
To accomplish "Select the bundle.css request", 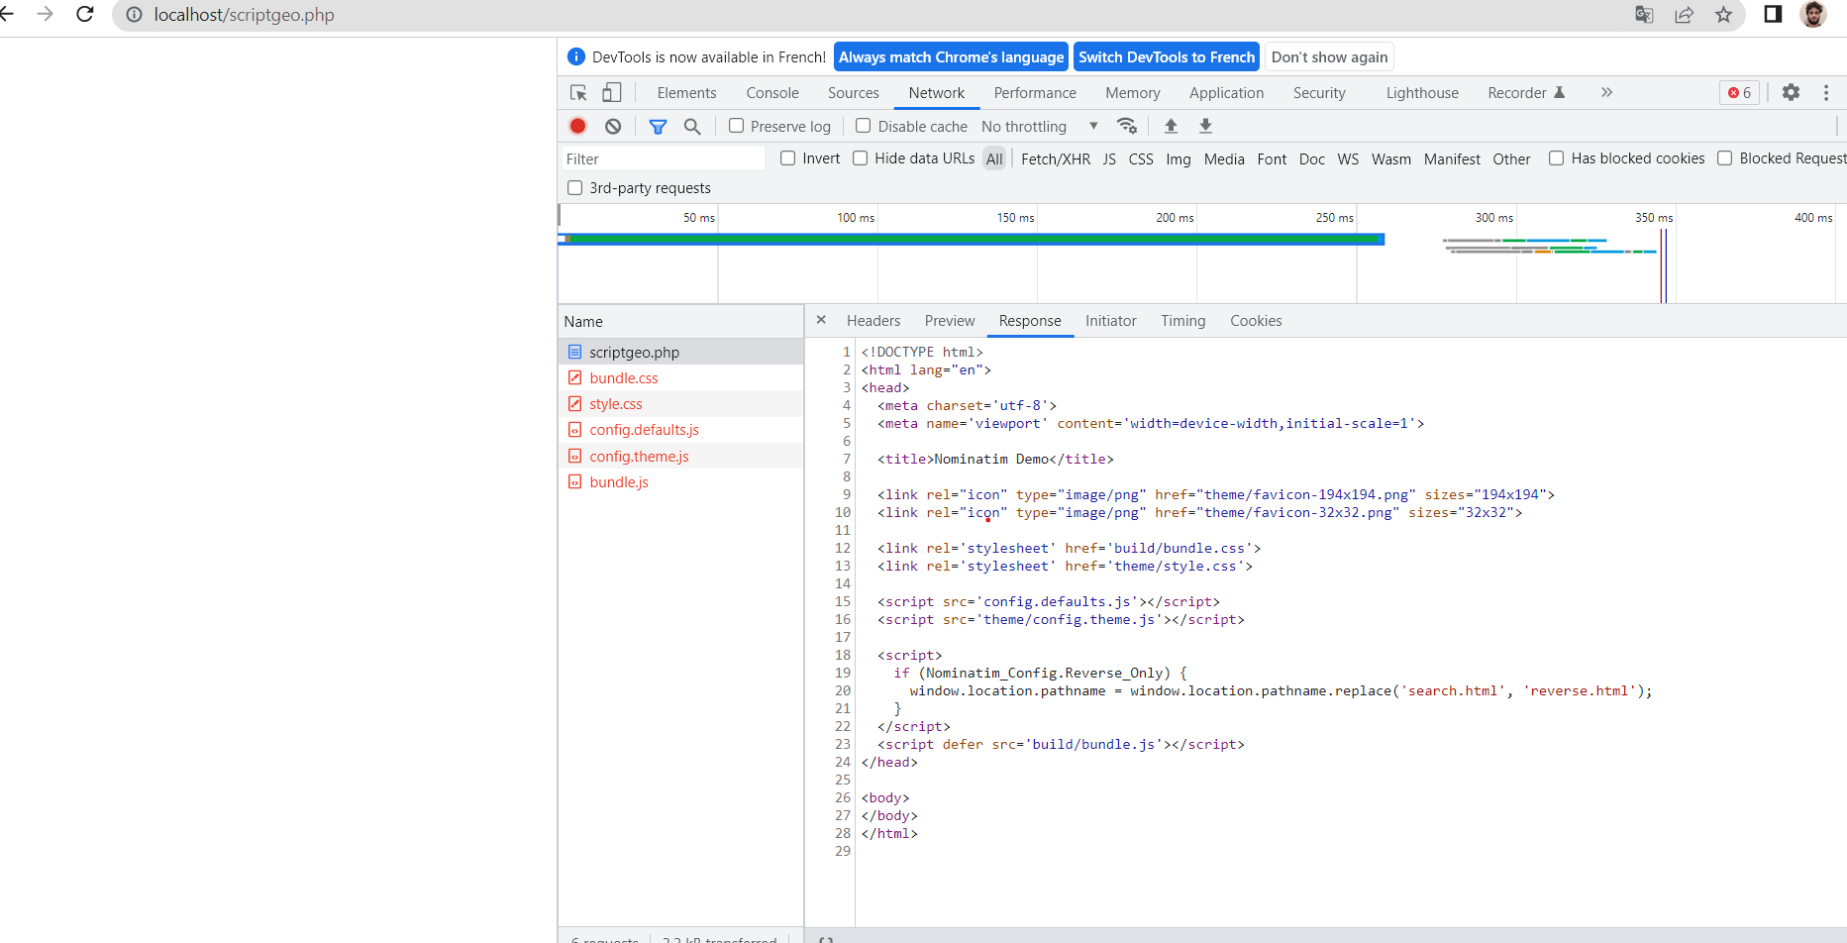I will pyautogui.click(x=680, y=377).
